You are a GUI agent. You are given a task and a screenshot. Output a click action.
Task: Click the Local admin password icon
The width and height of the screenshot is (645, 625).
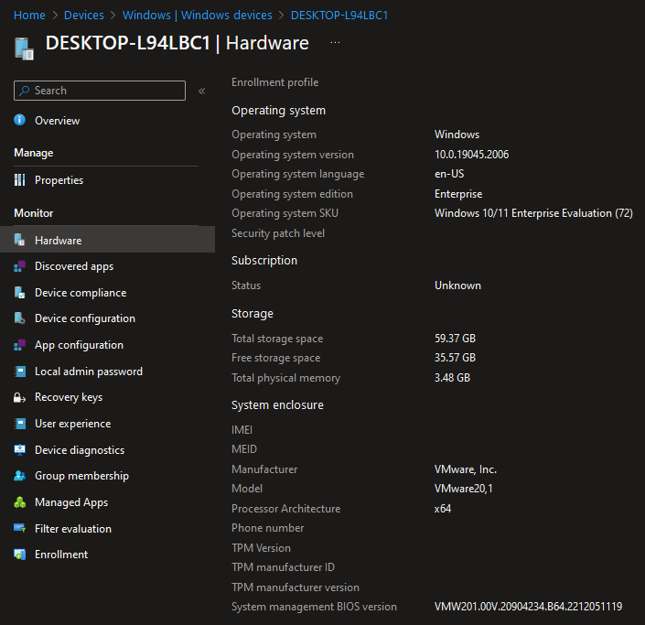pos(20,372)
